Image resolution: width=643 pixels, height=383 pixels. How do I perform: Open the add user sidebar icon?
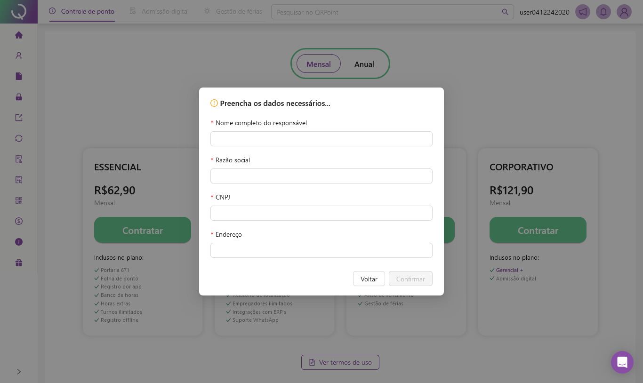coord(19,56)
